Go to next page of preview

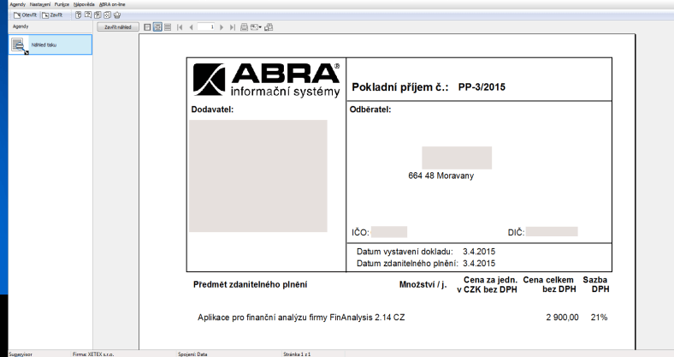[222, 27]
